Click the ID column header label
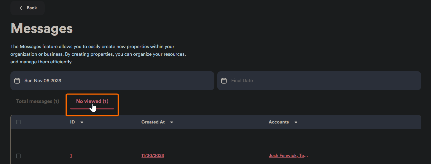This screenshot has width=431, height=164. coord(73,122)
